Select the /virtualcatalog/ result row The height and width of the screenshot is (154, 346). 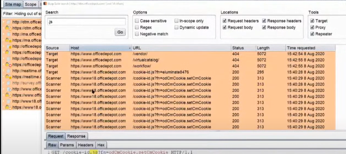[190, 60]
